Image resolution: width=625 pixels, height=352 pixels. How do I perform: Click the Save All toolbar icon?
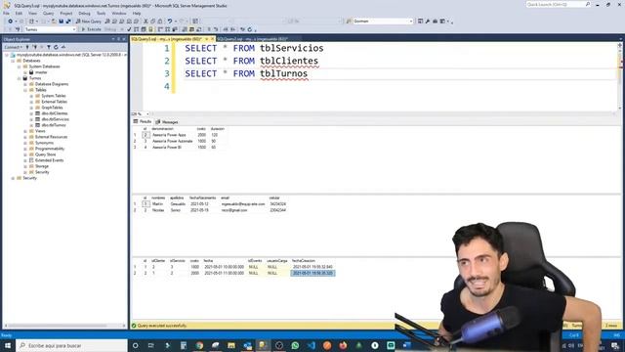(68, 22)
